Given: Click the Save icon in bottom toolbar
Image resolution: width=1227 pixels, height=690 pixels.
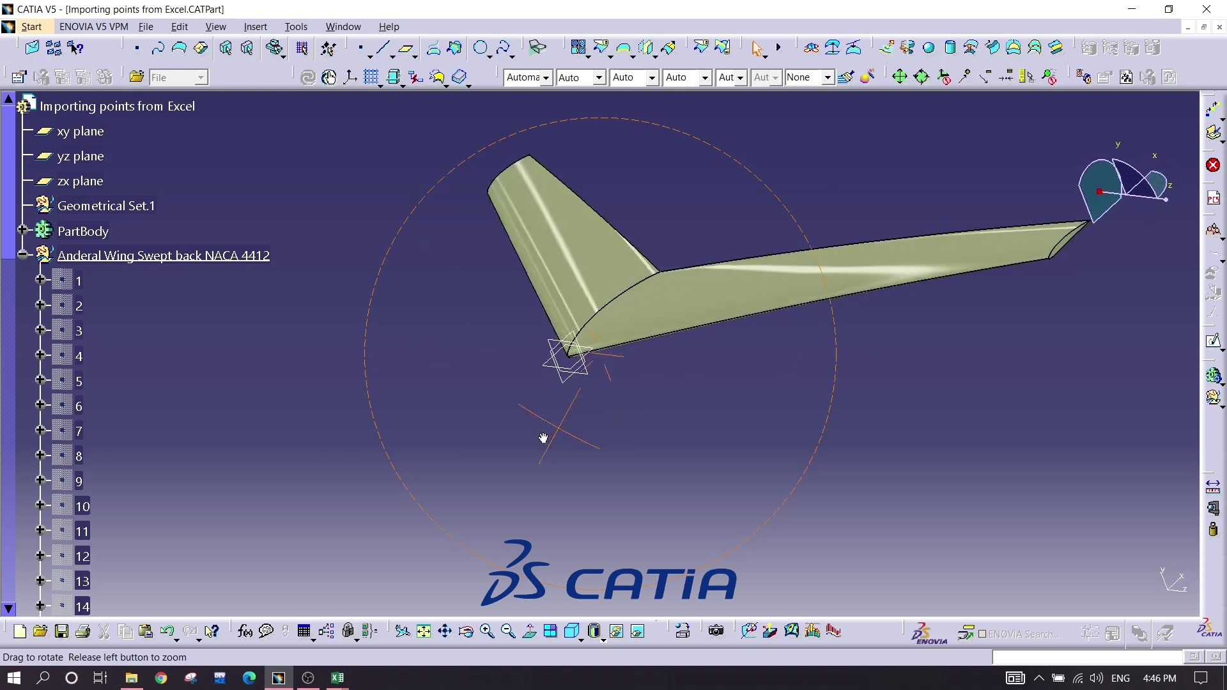Looking at the screenshot, I should pos(61,631).
